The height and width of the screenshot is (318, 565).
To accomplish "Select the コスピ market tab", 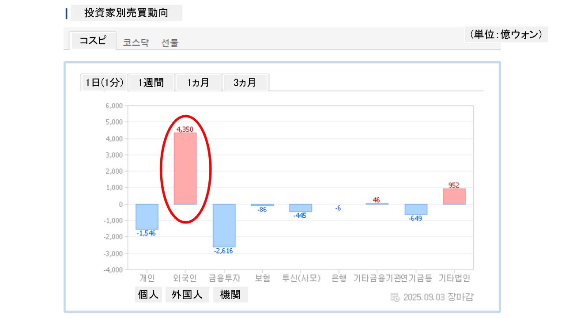I will point(93,41).
